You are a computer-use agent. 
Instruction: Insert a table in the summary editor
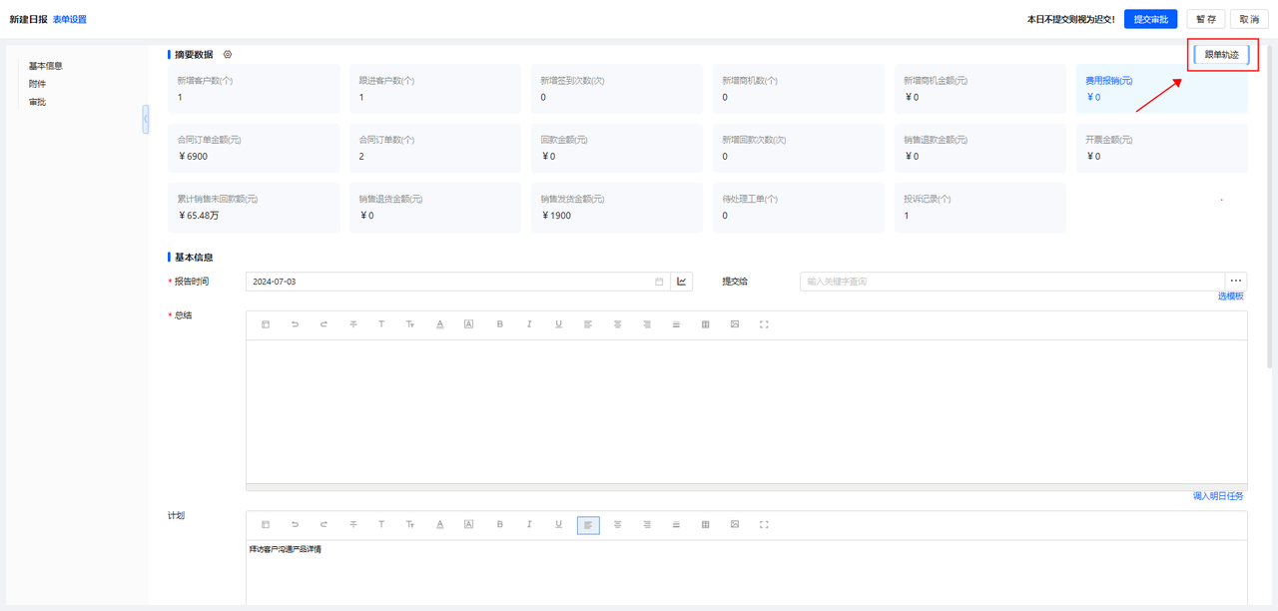tap(705, 324)
